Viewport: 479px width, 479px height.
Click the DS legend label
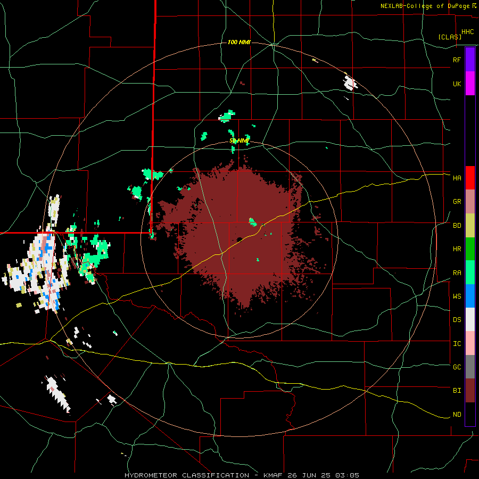[457, 320]
